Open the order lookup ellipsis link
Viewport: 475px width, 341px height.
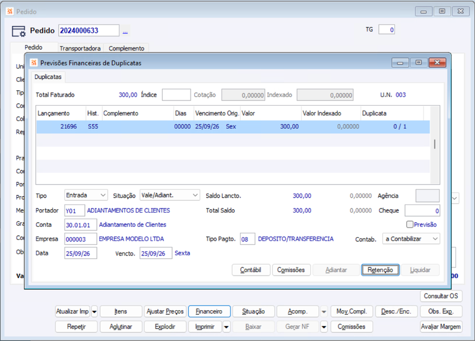[125, 31]
